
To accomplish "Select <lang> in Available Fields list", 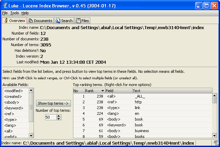I will pyautogui.click(x=16, y=125).
